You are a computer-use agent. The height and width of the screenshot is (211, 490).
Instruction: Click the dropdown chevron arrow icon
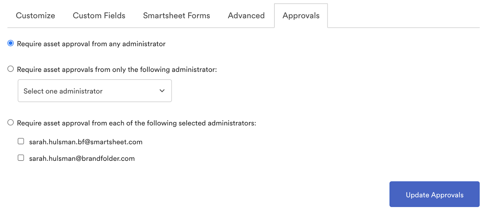point(162,91)
